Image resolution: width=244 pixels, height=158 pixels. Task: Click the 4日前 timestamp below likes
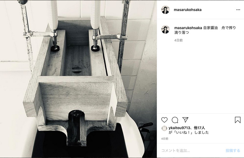coord(165,139)
